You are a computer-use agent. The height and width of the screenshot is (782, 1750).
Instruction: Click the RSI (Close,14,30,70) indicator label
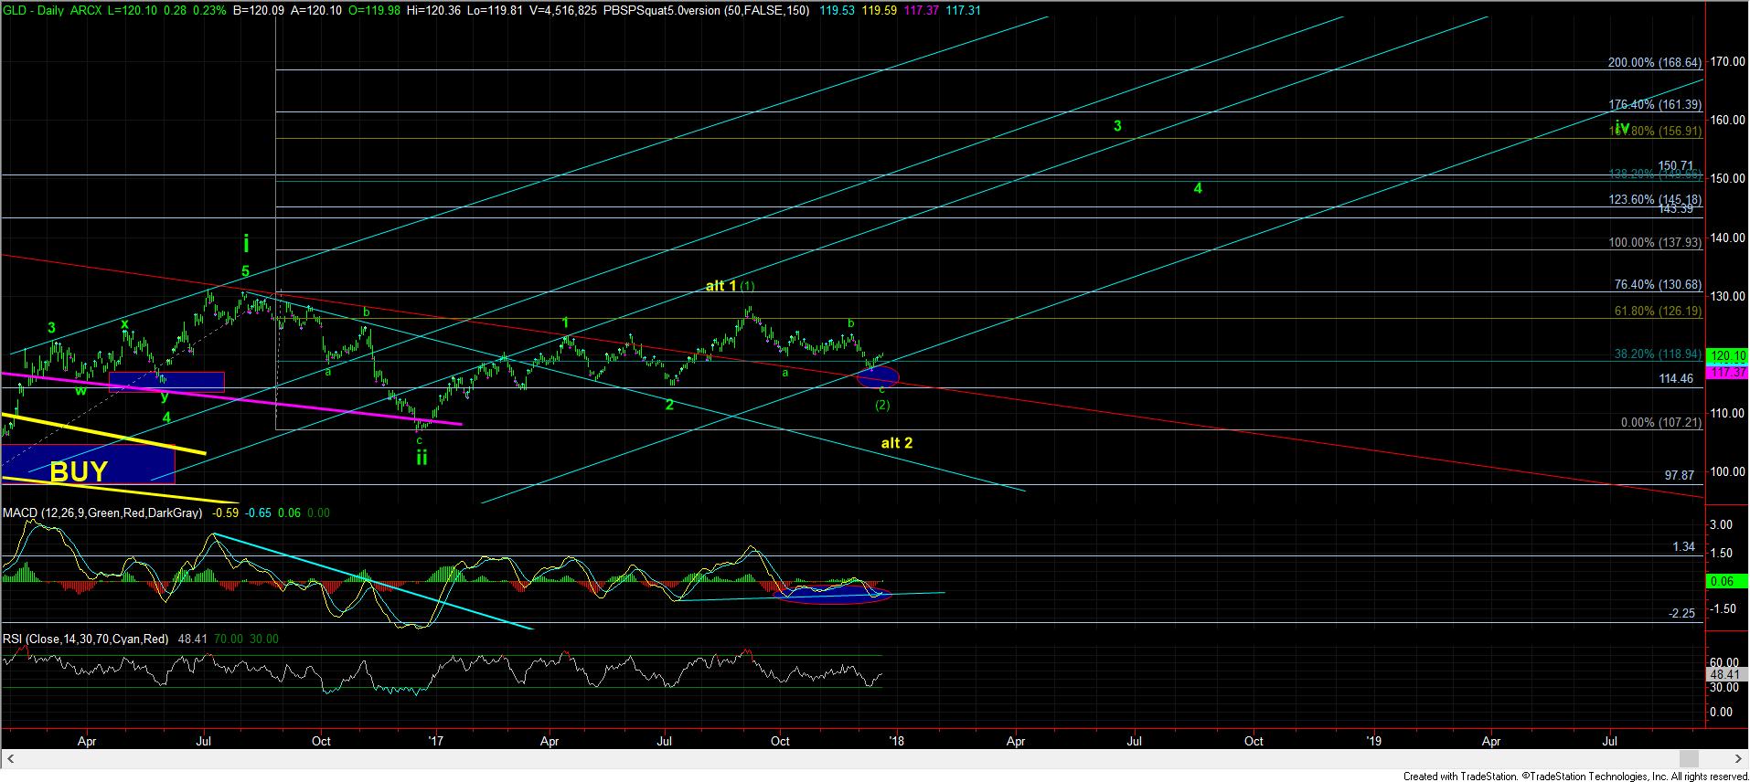86,639
